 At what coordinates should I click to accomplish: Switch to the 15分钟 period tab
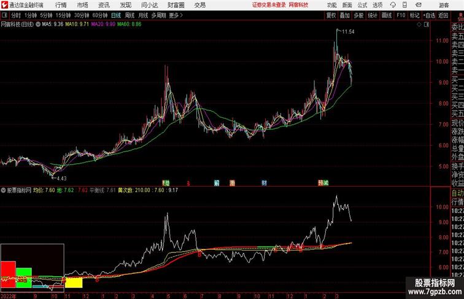click(63, 15)
